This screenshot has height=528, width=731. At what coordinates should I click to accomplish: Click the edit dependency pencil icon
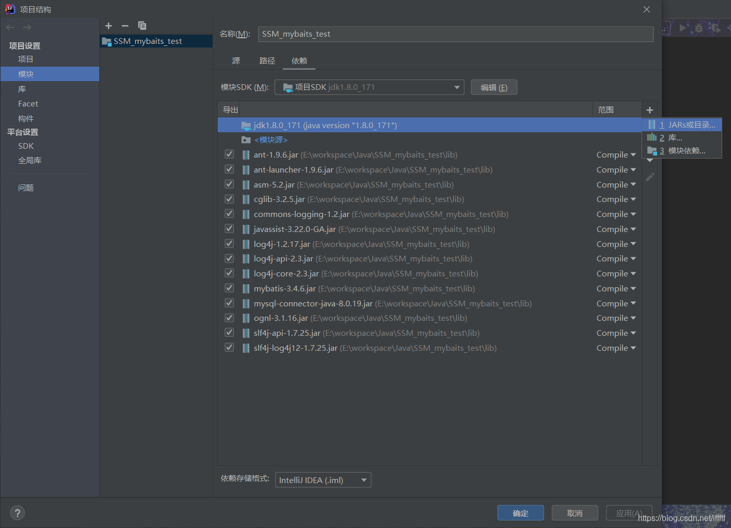[650, 177]
